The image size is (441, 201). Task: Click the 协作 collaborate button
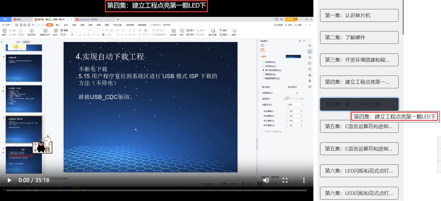[x=288, y=25]
